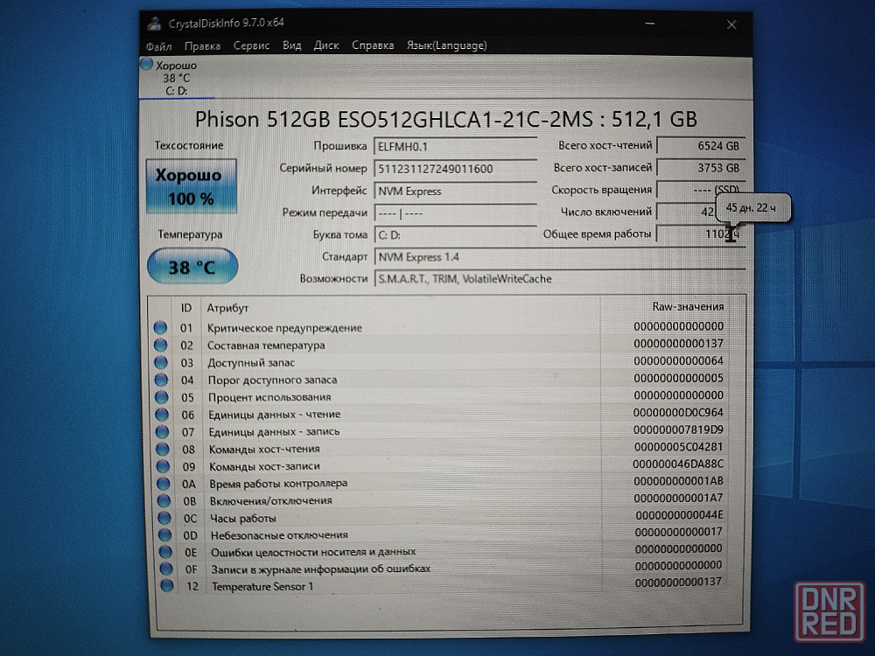Select the Составная температура attribute text
Screen dimensions: 875x656
tap(266, 345)
